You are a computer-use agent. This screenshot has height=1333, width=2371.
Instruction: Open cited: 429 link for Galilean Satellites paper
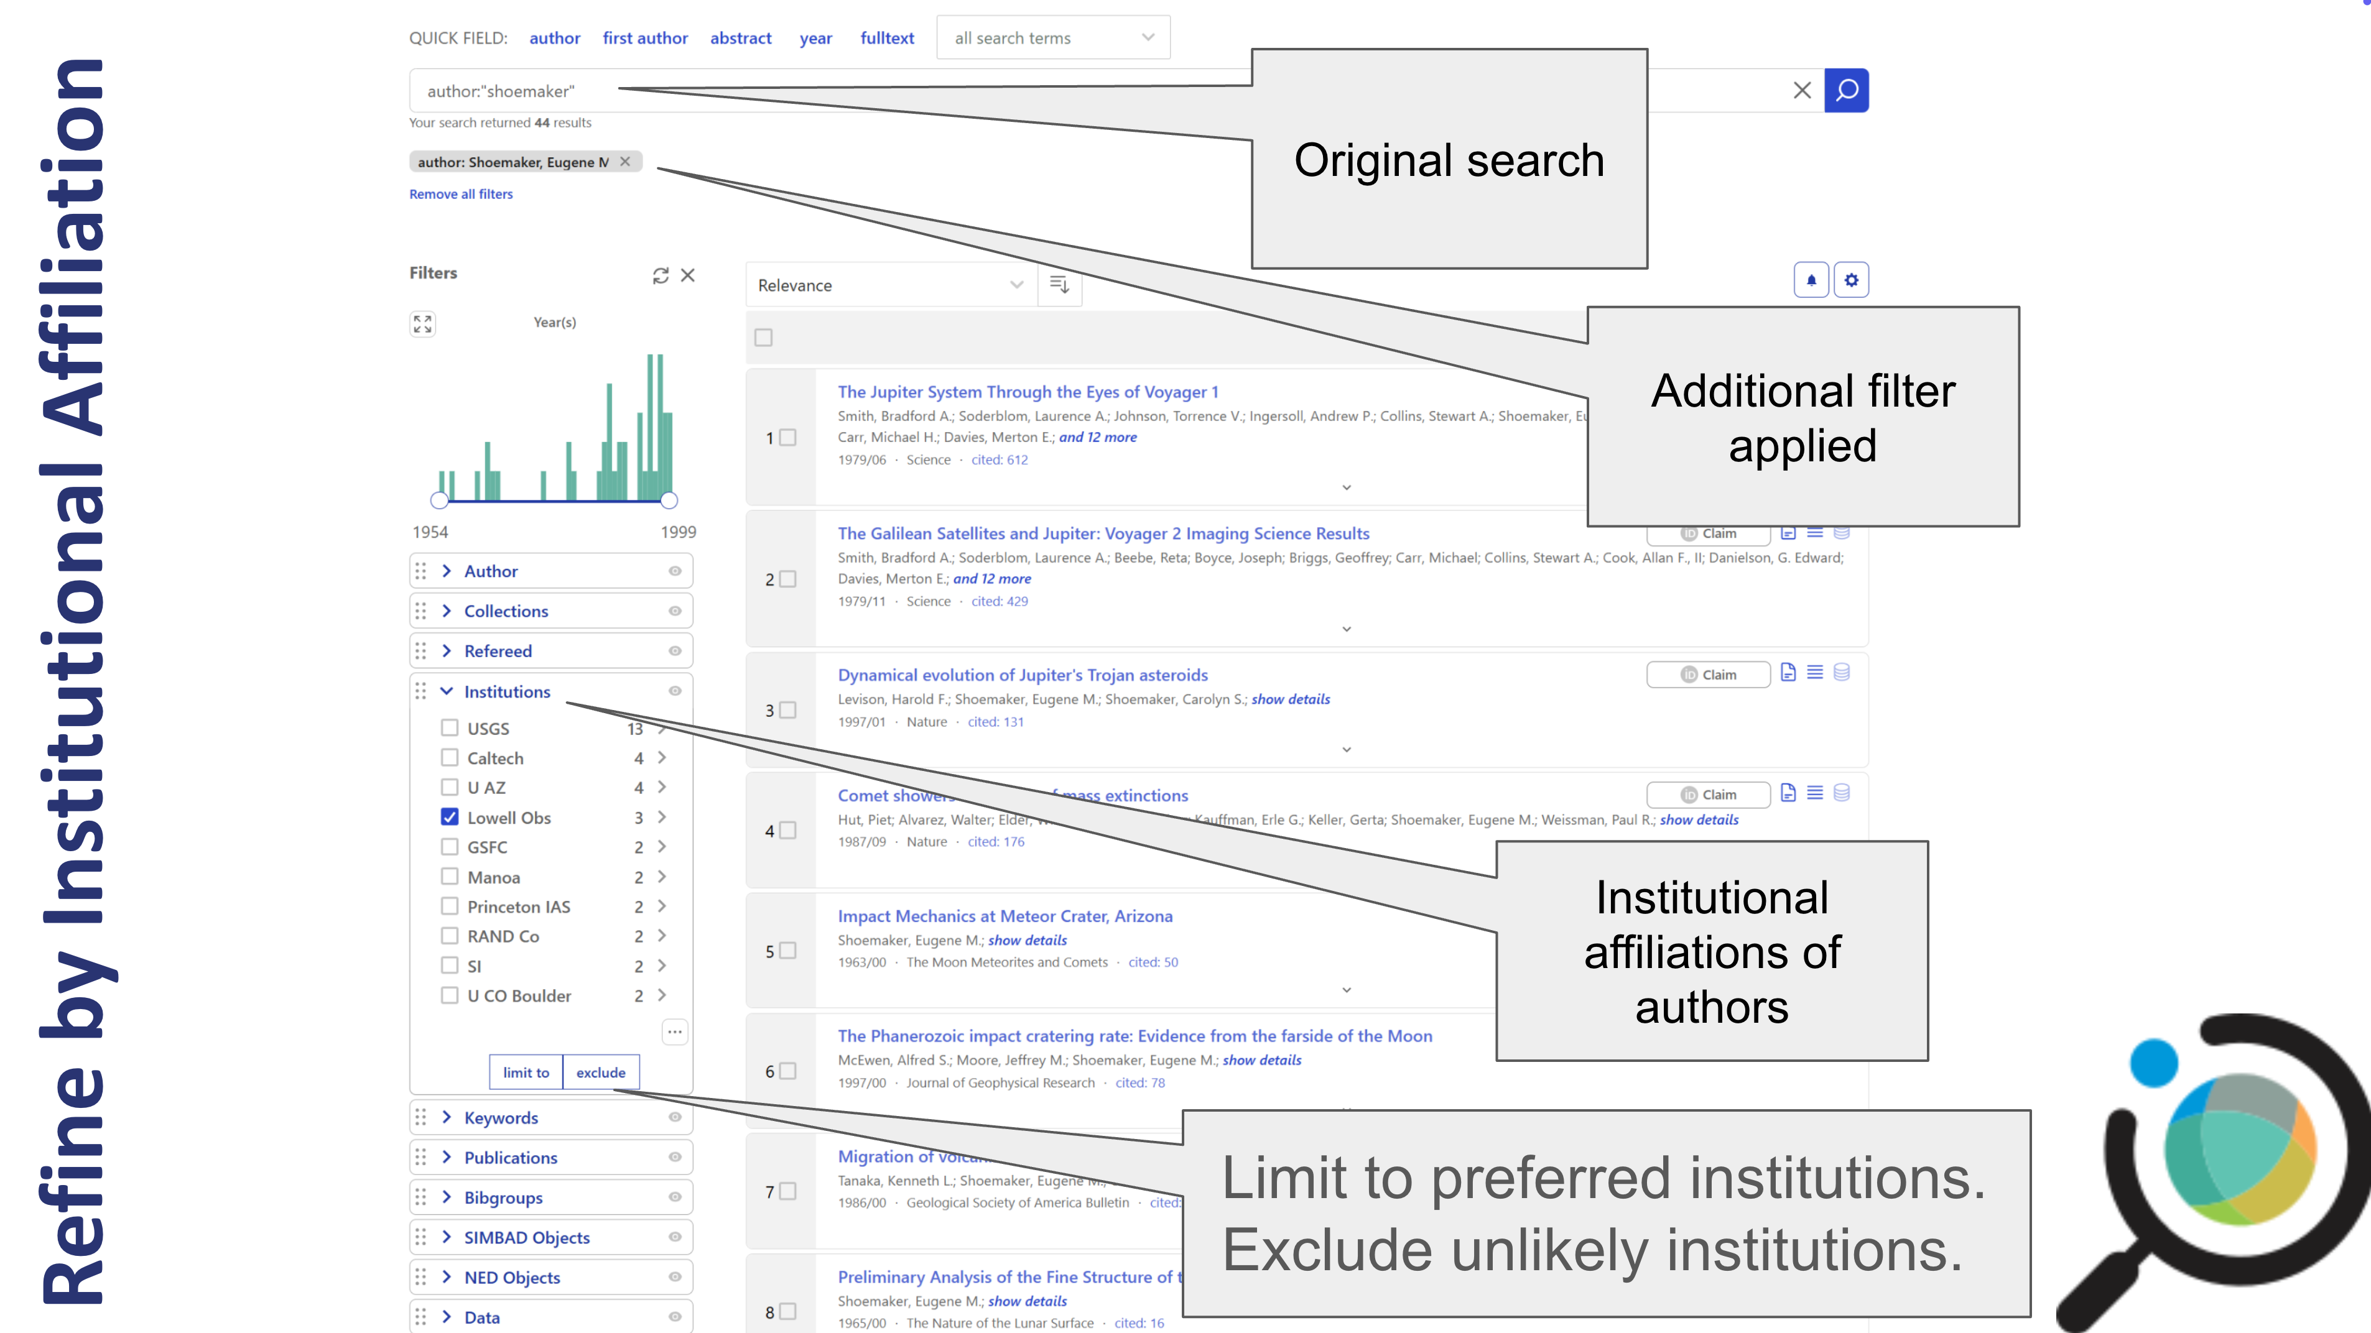[x=1000, y=601]
